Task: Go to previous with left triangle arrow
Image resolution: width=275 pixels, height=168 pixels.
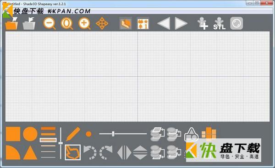Action: coord(164,23)
